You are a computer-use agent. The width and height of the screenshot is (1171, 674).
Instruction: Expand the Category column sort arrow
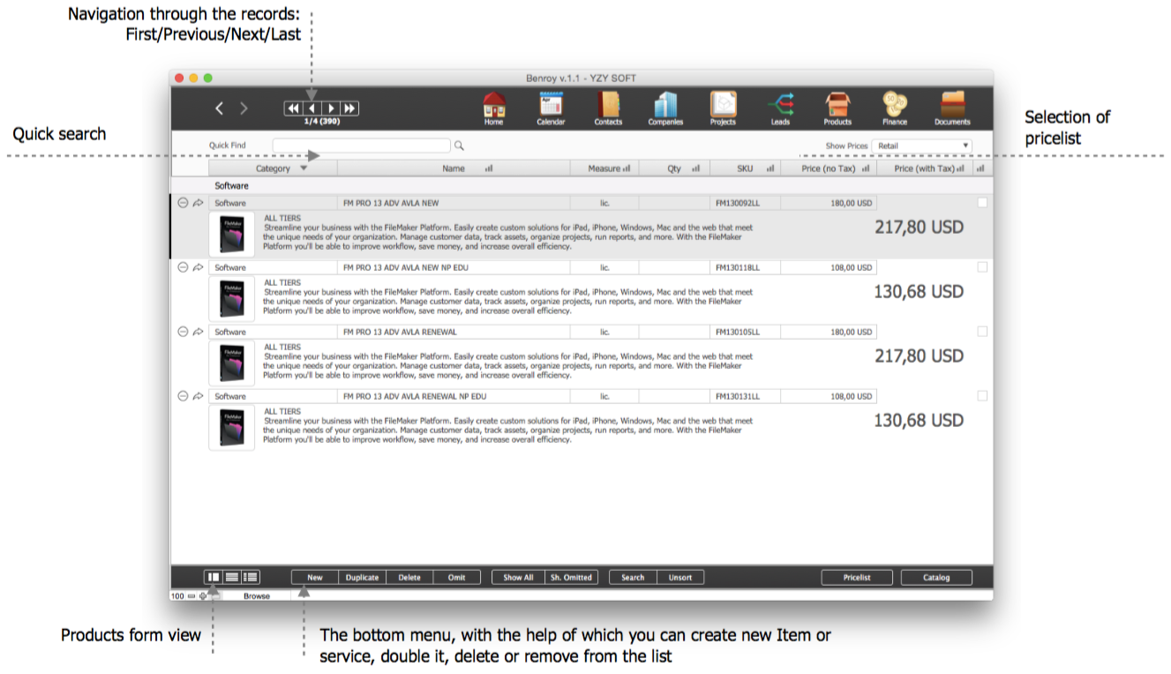click(x=304, y=168)
